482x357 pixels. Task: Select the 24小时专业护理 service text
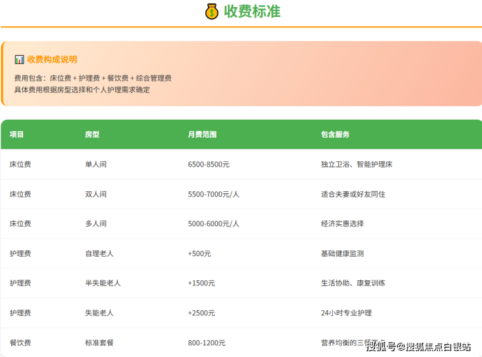pyautogui.click(x=347, y=313)
